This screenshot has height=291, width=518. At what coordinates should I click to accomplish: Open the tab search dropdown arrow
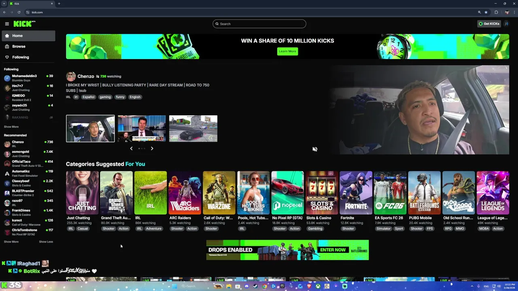[4, 4]
